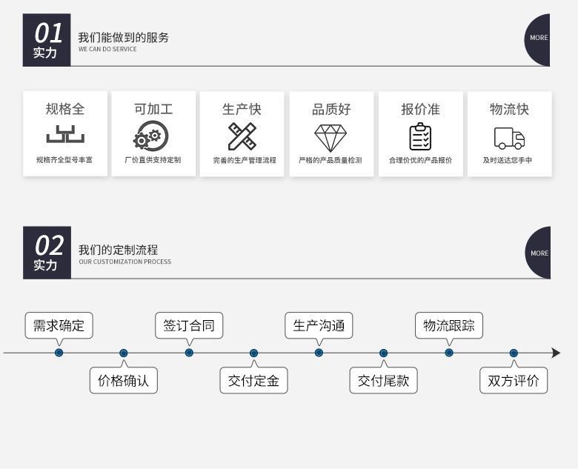Image resolution: width=578 pixels, height=469 pixels.
Task: Click the clipboard checklist icon under 报价准
Action: tap(420, 136)
